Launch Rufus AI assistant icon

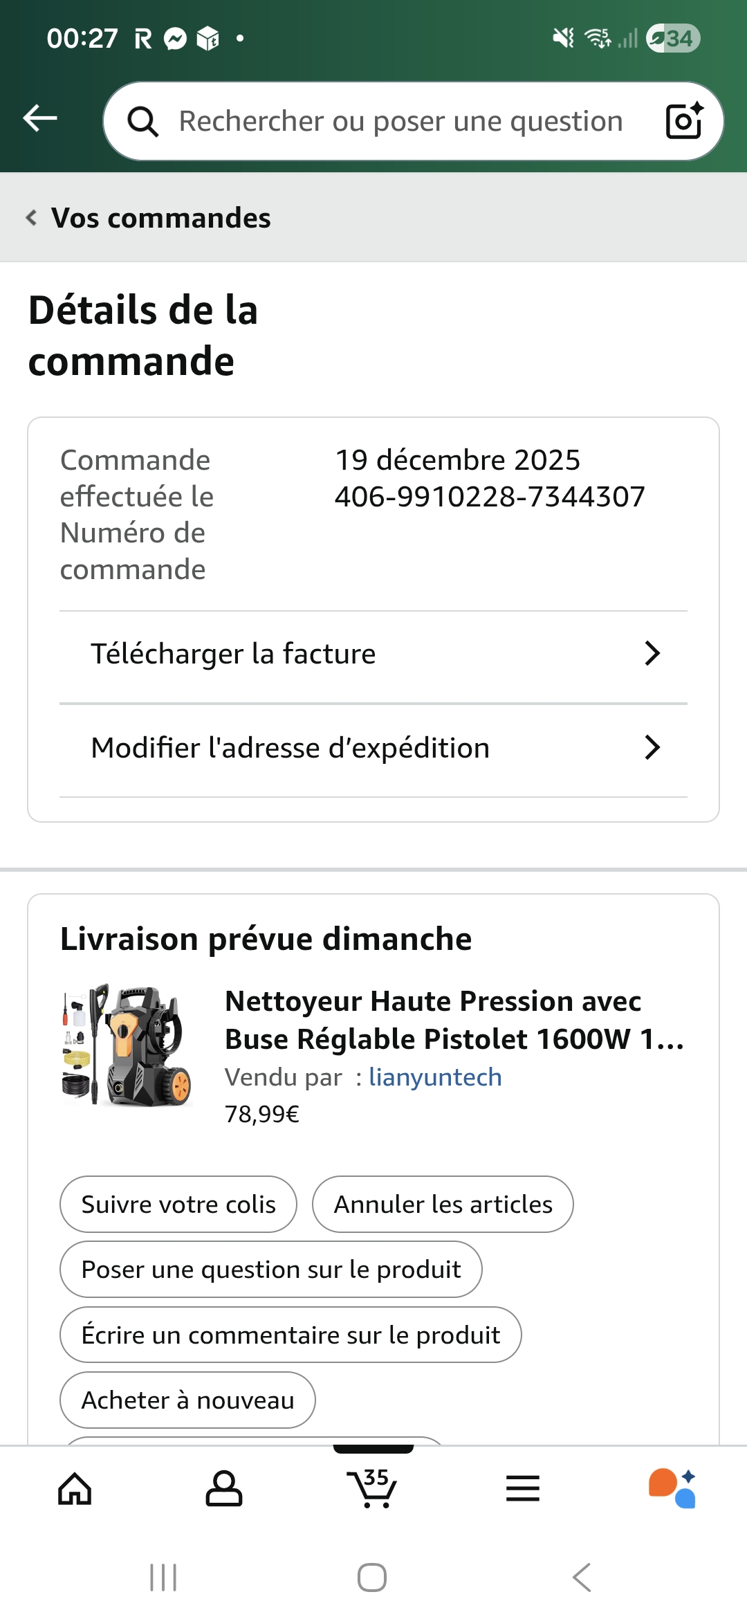[672, 1488]
